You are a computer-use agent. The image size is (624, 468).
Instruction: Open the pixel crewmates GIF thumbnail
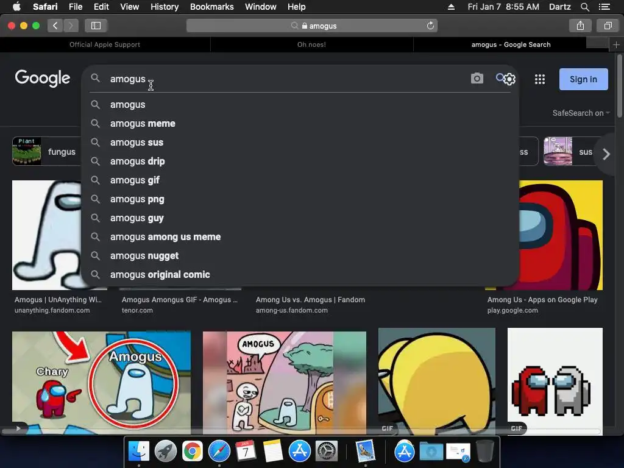[x=555, y=381]
